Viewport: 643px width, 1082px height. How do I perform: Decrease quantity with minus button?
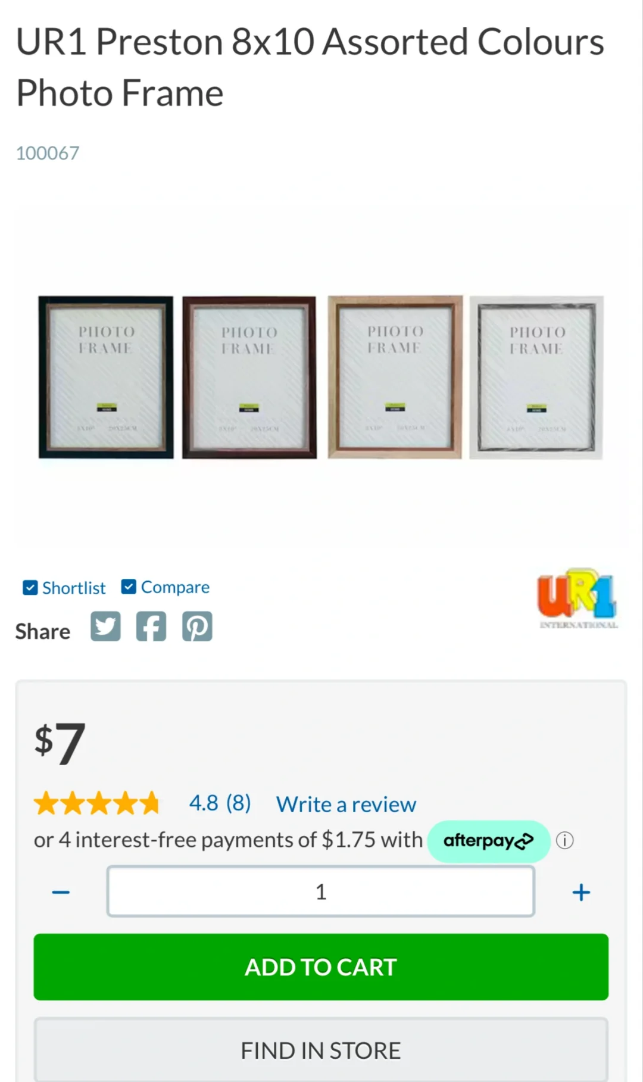coord(61,891)
